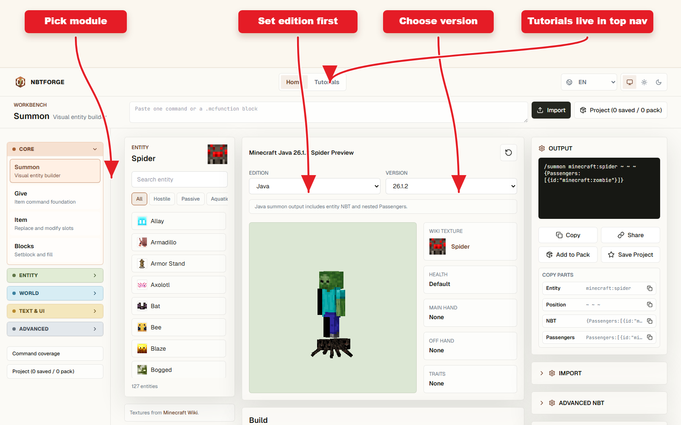
Task: Select the Blocks module
Action: (55, 250)
